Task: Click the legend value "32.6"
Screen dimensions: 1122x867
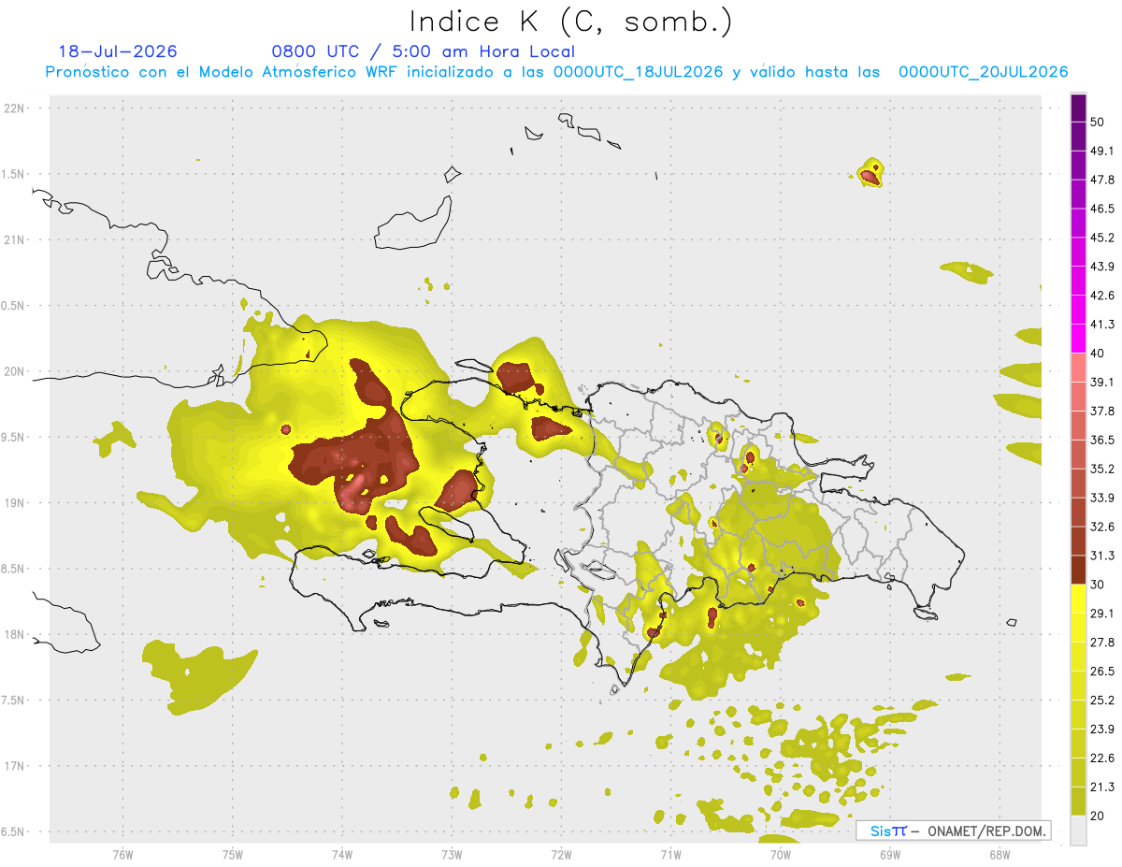Action: tap(1102, 527)
